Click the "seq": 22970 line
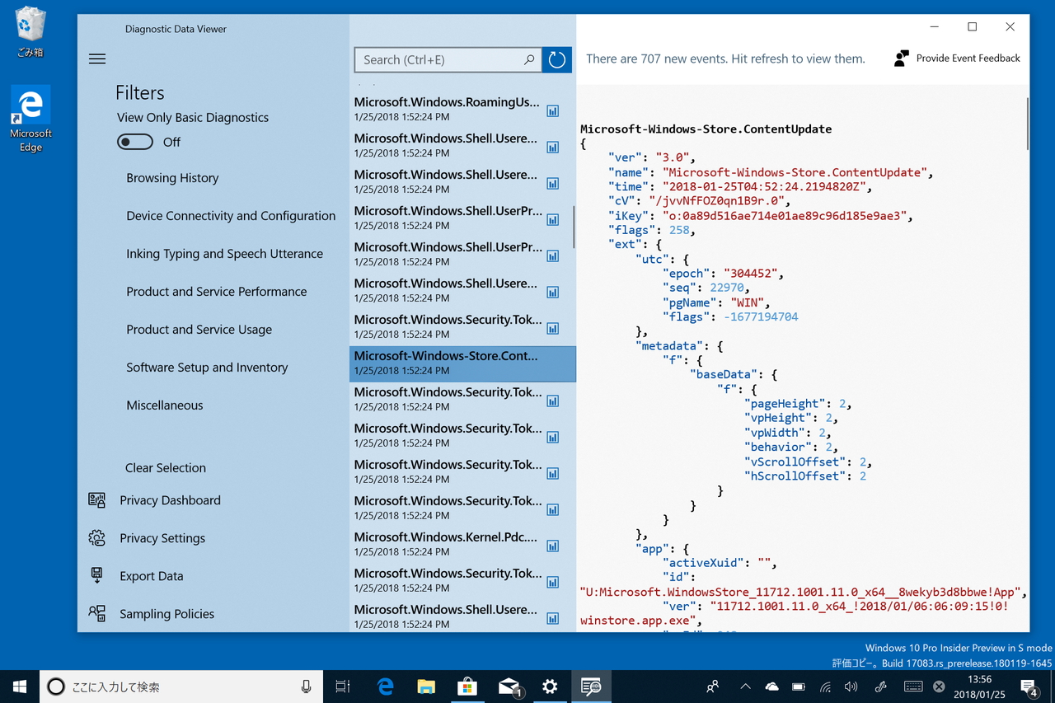The image size is (1055, 703). (707, 288)
